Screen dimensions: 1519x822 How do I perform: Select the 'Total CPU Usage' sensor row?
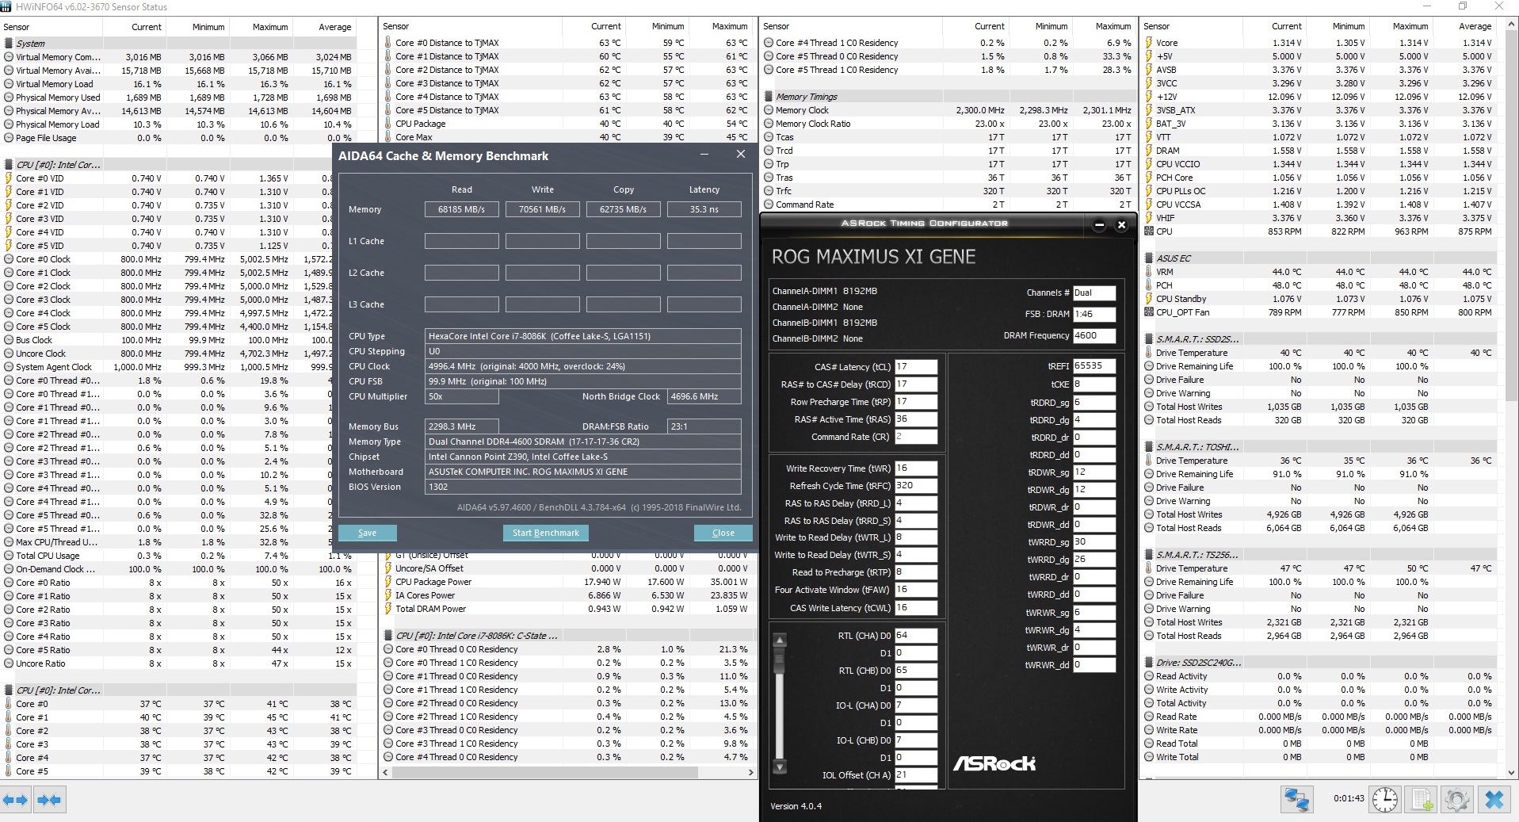(x=178, y=556)
